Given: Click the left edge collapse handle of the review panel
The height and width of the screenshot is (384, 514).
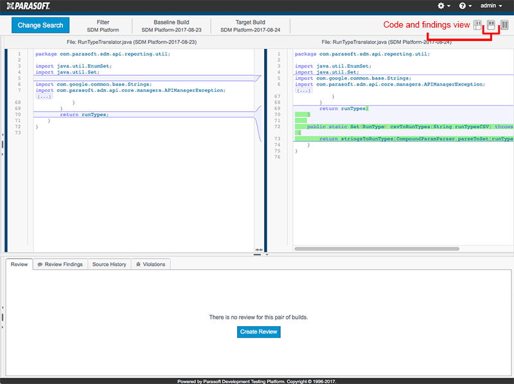Looking at the screenshot, I should coord(3,317).
